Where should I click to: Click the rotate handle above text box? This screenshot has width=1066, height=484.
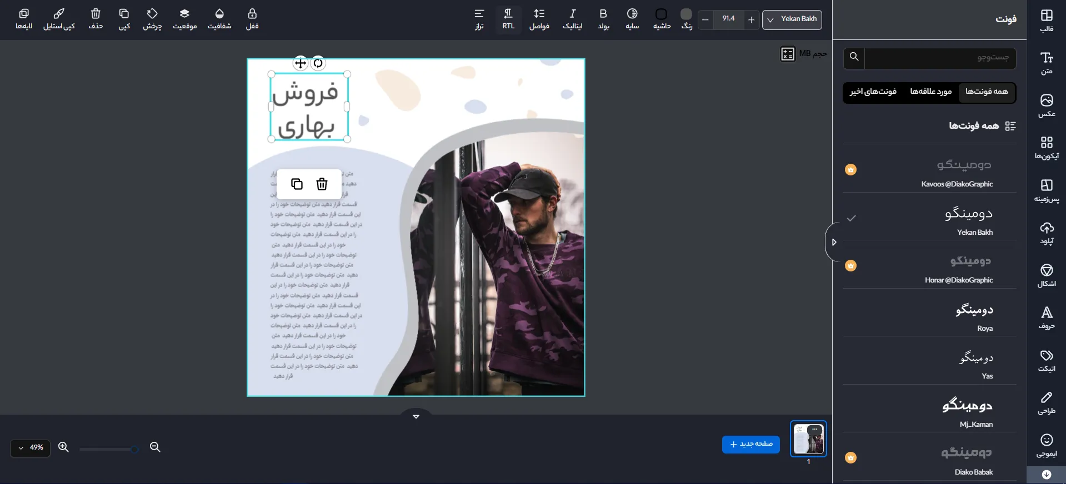pos(318,63)
